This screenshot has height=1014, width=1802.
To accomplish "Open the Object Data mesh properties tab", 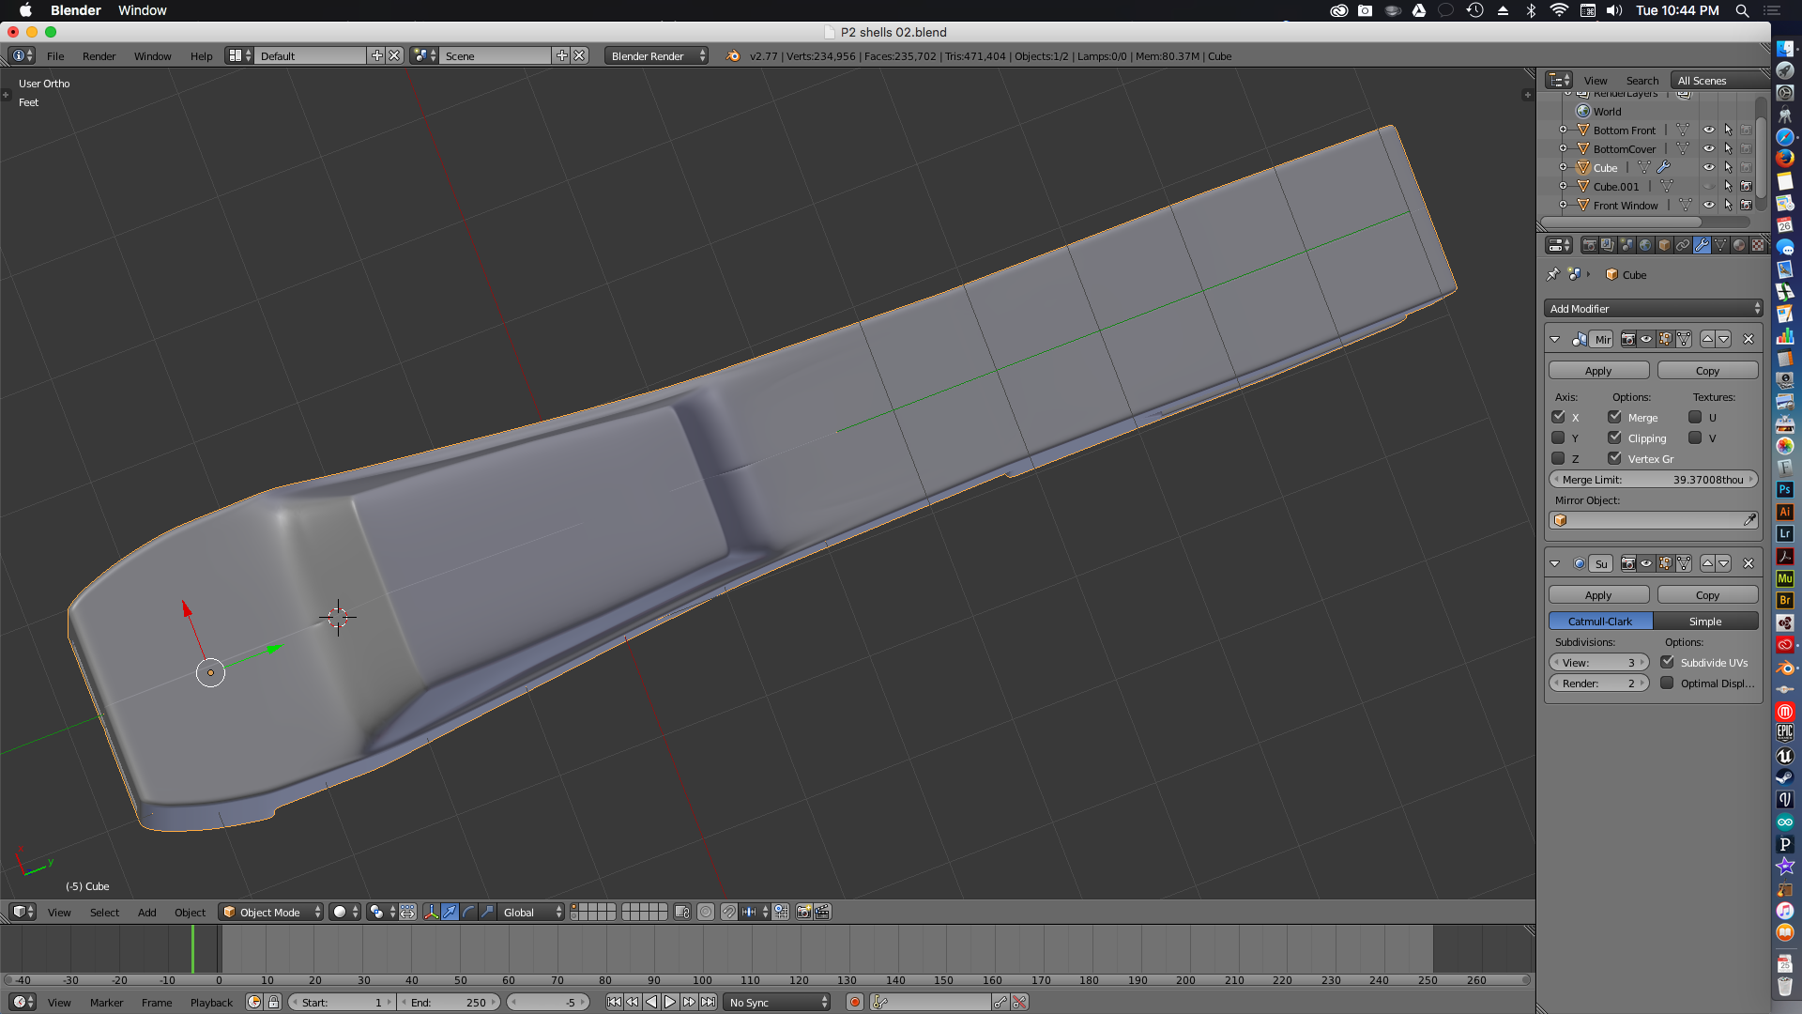I will tap(1720, 245).
